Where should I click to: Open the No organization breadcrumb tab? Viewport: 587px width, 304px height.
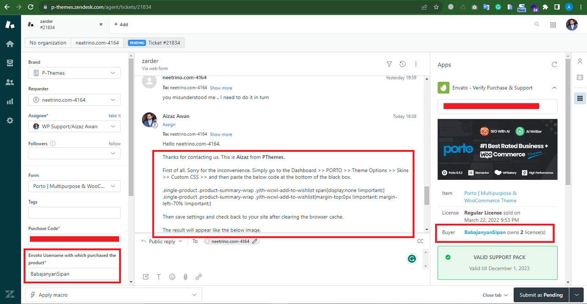[48, 43]
